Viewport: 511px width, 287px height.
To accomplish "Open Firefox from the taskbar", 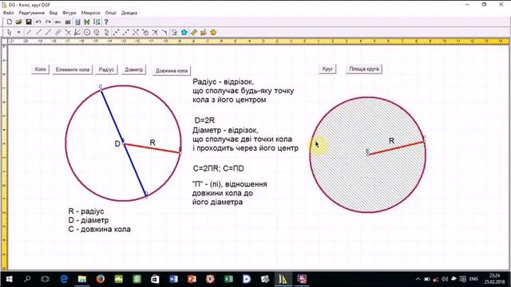I will point(101,279).
